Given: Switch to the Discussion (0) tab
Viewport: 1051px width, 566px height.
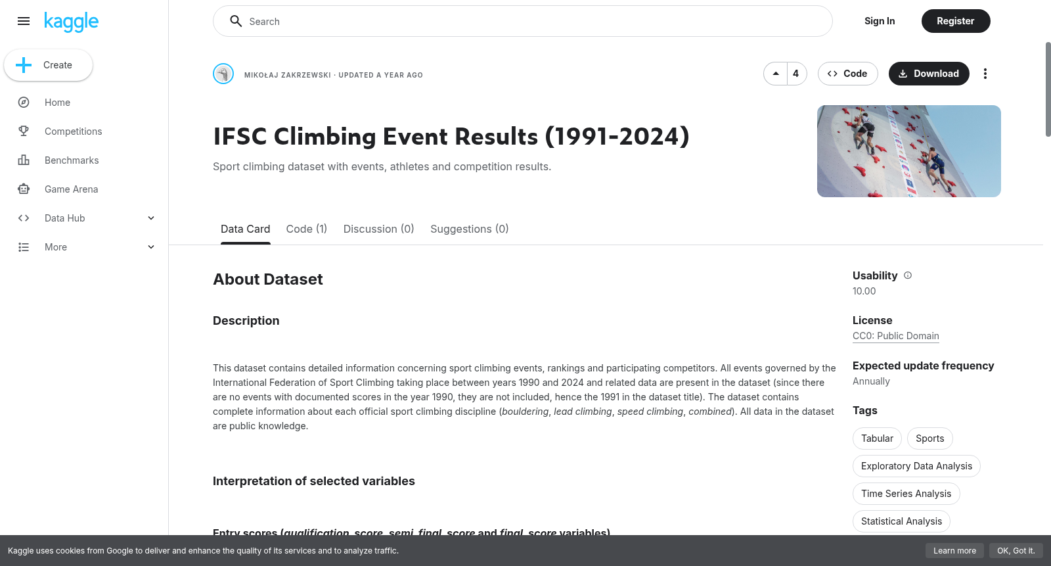Looking at the screenshot, I should [x=379, y=229].
